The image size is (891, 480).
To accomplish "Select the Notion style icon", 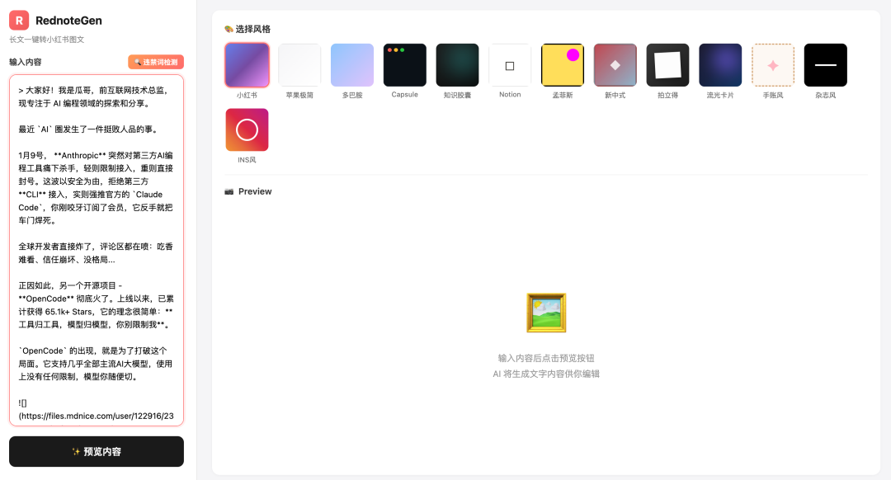I will pyautogui.click(x=510, y=65).
